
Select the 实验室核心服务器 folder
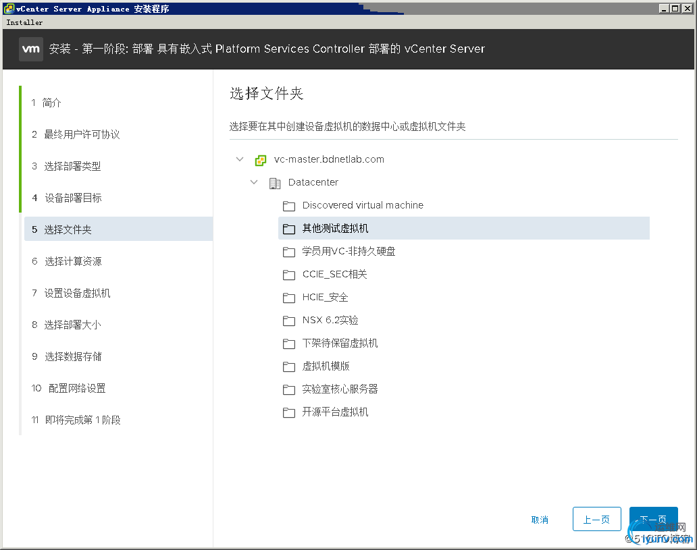point(340,389)
